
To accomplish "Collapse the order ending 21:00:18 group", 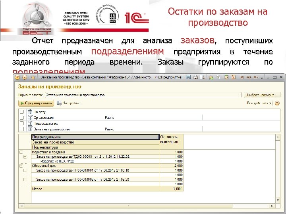I will tap(25, 170).
